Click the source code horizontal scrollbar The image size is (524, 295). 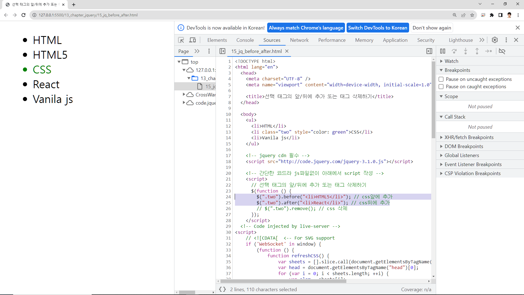click(283, 281)
